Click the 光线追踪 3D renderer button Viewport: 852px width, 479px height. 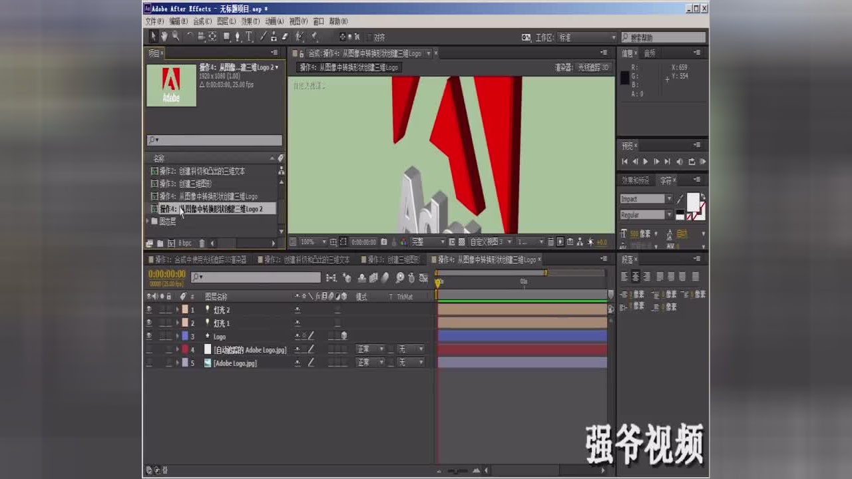tap(593, 67)
